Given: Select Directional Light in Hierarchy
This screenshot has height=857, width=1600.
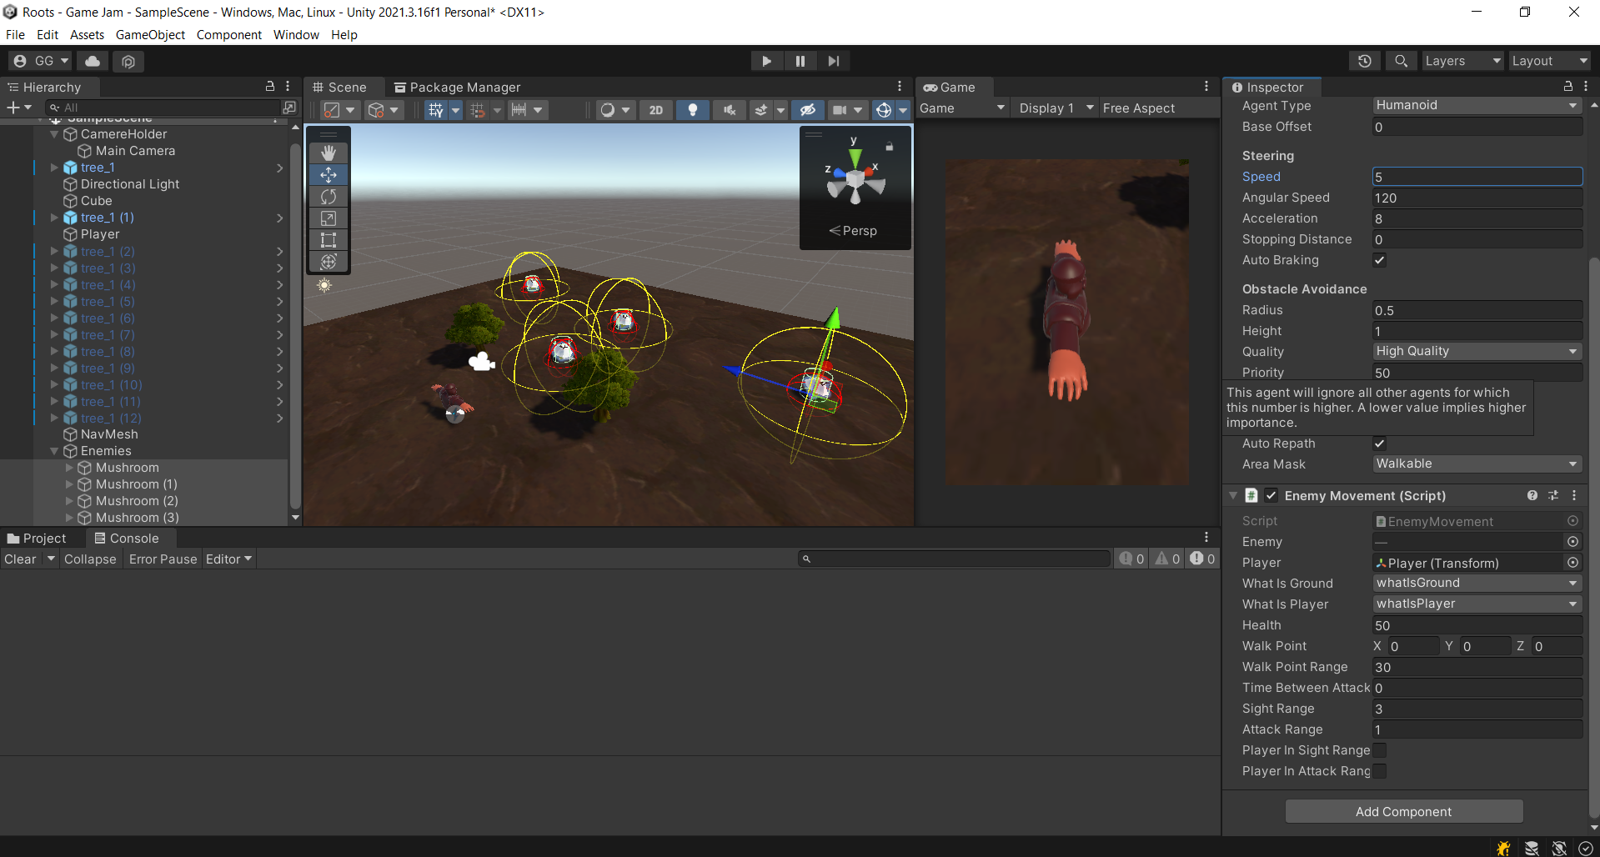Looking at the screenshot, I should click(x=129, y=184).
